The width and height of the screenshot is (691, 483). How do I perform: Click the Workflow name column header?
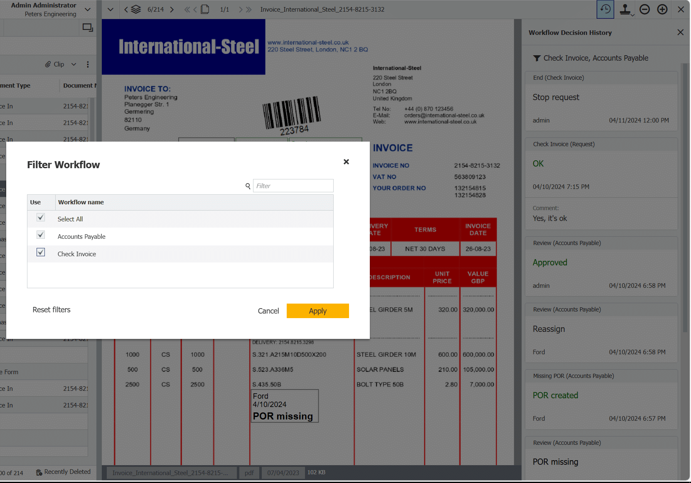(x=81, y=202)
